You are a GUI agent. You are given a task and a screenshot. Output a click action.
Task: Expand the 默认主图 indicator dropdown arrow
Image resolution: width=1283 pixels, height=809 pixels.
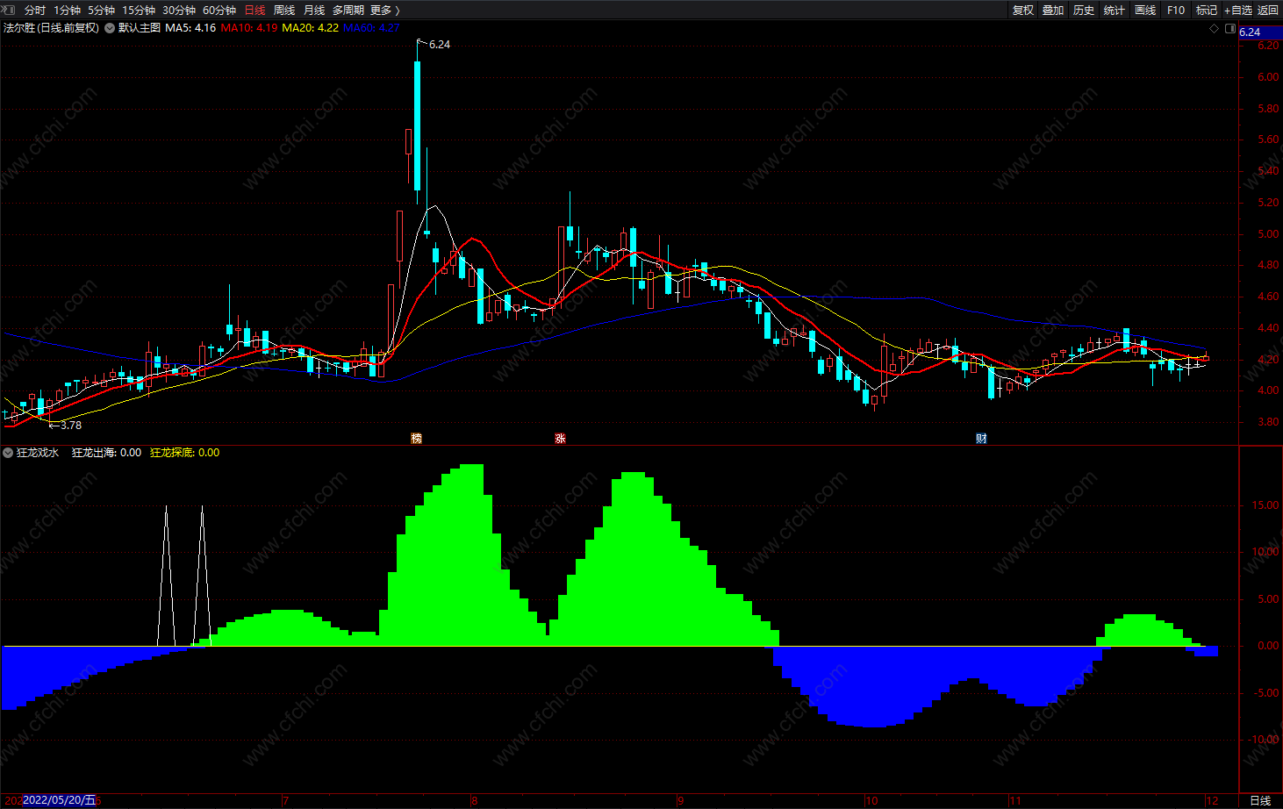click(x=110, y=28)
